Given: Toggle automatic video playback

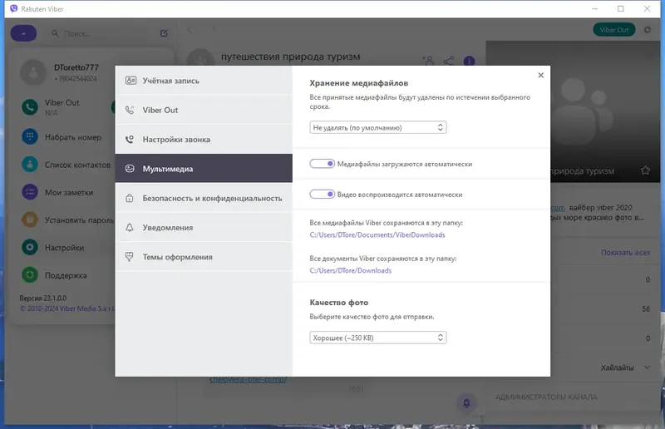Looking at the screenshot, I should pyautogui.click(x=323, y=195).
